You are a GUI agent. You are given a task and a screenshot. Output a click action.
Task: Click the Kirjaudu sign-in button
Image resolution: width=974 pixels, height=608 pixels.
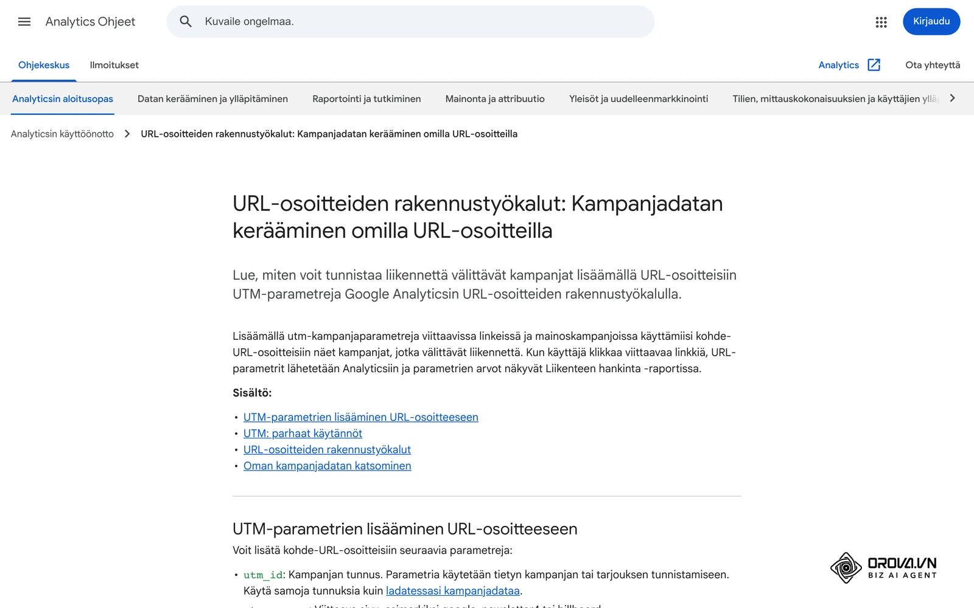(x=931, y=21)
